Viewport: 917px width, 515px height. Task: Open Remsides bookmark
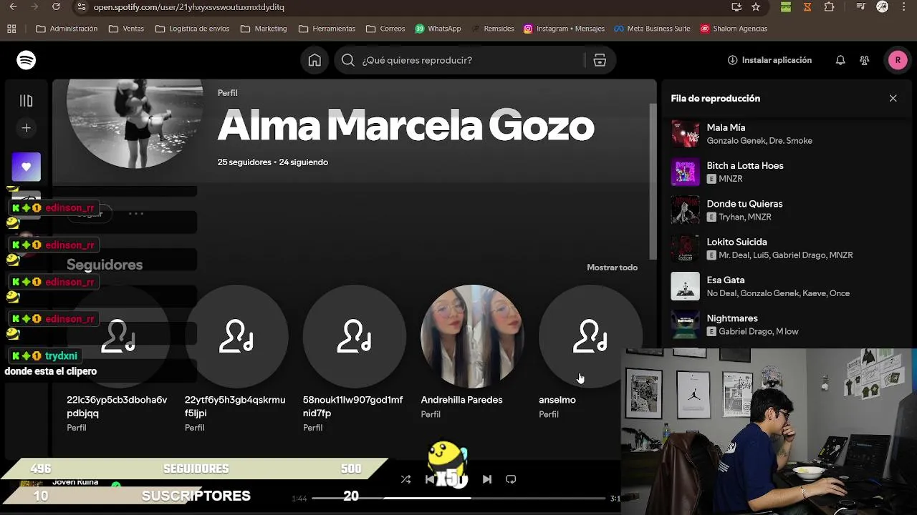pyautogui.click(x=493, y=29)
